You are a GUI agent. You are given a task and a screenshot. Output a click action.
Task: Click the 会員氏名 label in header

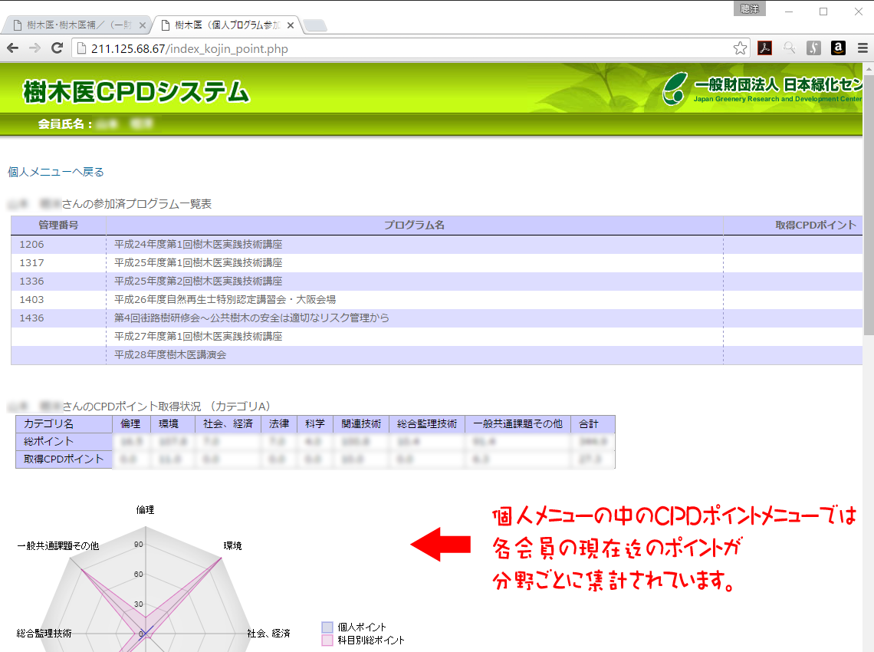pyautogui.click(x=64, y=123)
